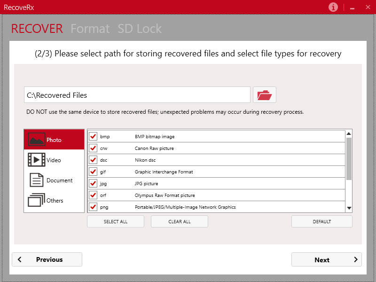Image resolution: width=376 pixels, height=282 pixels.
Task: Select the Photo category icon
Action: pos(37,140)
